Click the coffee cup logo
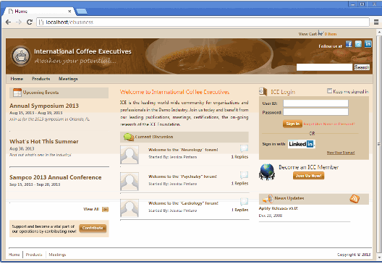382x264 pixels. [x=21, y=56]
